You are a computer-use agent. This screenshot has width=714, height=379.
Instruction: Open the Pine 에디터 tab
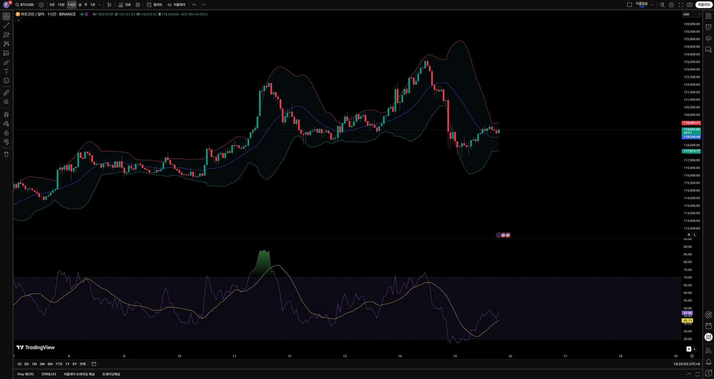click(25, 374)
